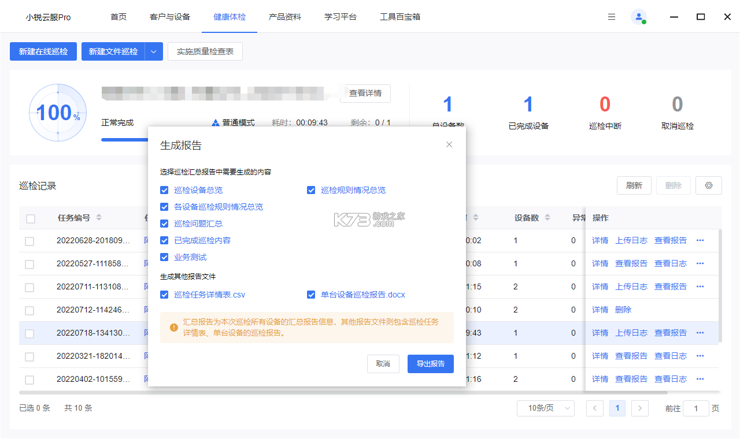Focus the 前往 page number input
Image resolution: width=740 pixels, height=439 pixels.
coord(696,408)
